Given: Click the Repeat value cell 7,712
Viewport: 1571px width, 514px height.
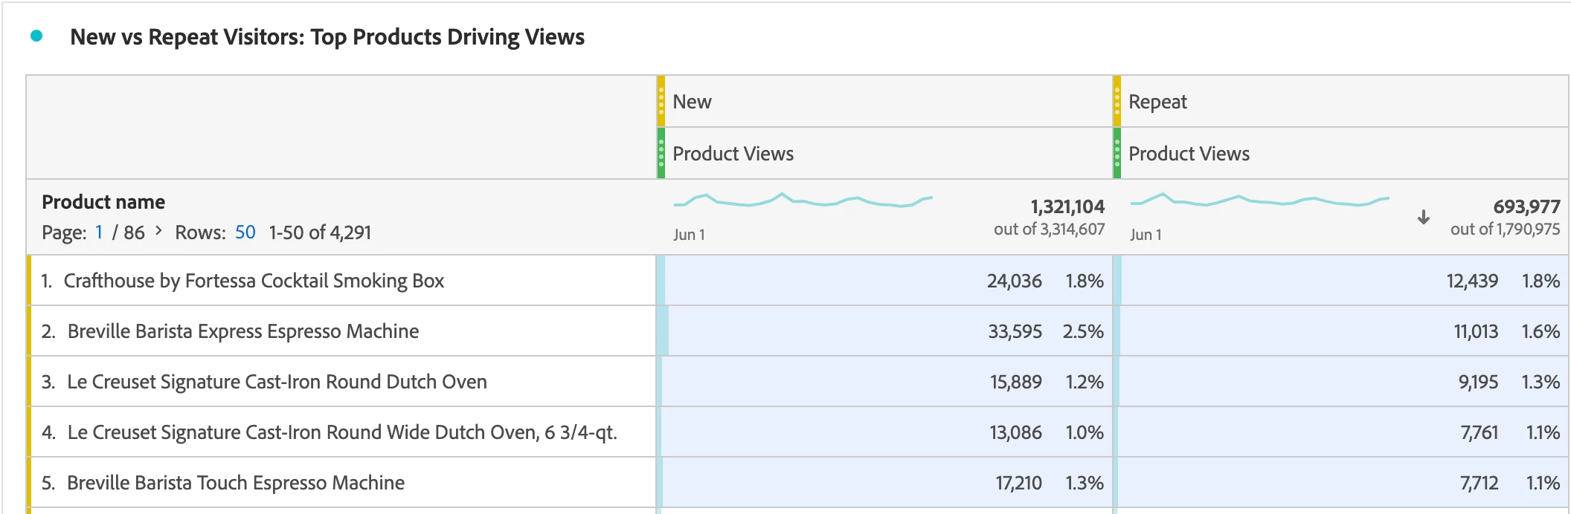Looking at the screenshot, I should (x=1340, y=482).
